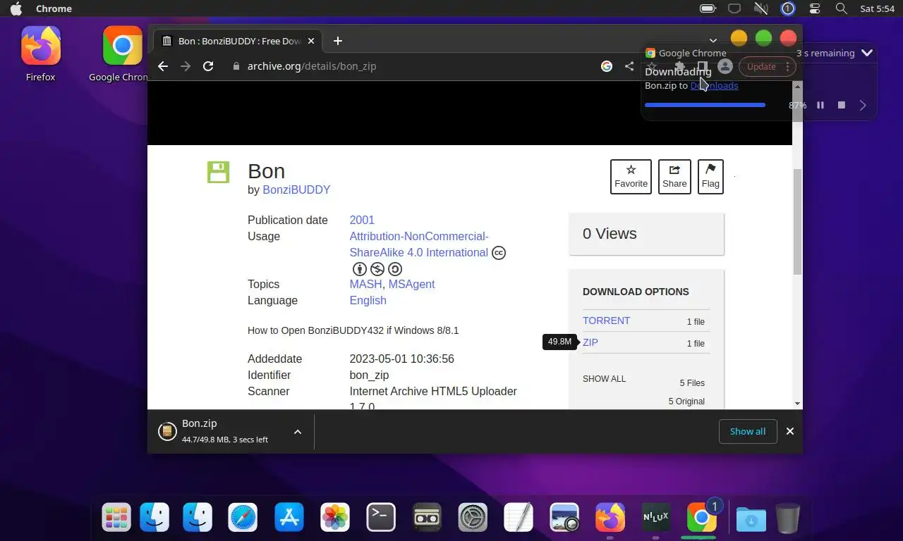This screenshot has height=541, width=903.
Task: Reload the archive.org page
Action: point(208,66)
